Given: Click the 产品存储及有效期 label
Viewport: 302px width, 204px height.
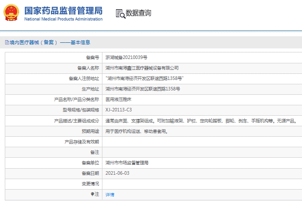Looking at the screenshot, I should point(82,142).
